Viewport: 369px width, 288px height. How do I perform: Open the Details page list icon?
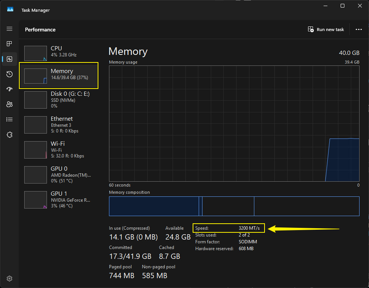9,120
